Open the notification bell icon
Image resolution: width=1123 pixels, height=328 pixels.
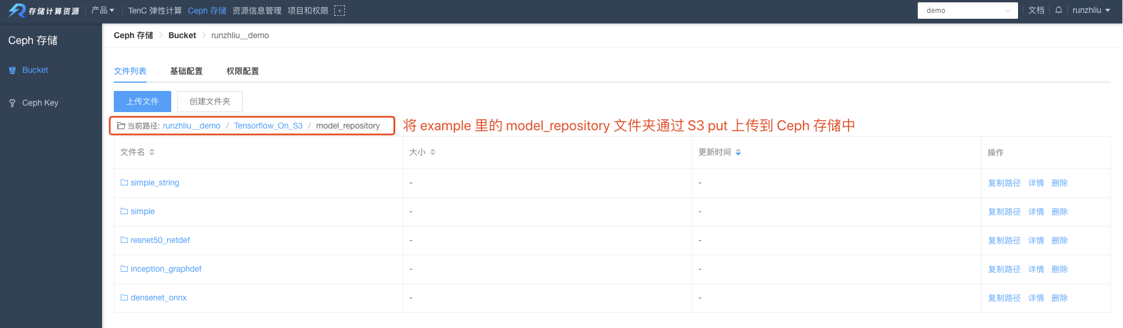coord(1058,10)
